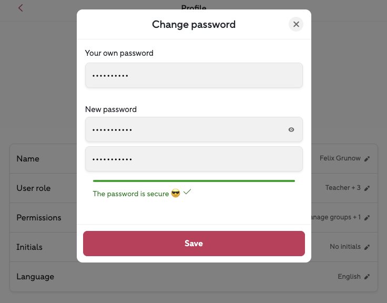Edit Initials pencil icon

(x=367, y=247)
